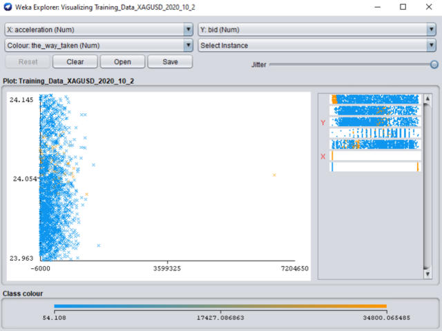Select the attribute strip marked X
This screenshot has height=331, width=442.
[x=375, y=156]
